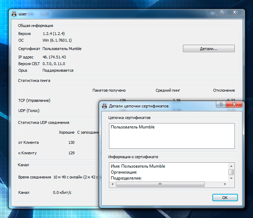This screenshot has height=218, width=253.
Task: Click Организация: line in certificate info
Action: click(x=124, y=172)
